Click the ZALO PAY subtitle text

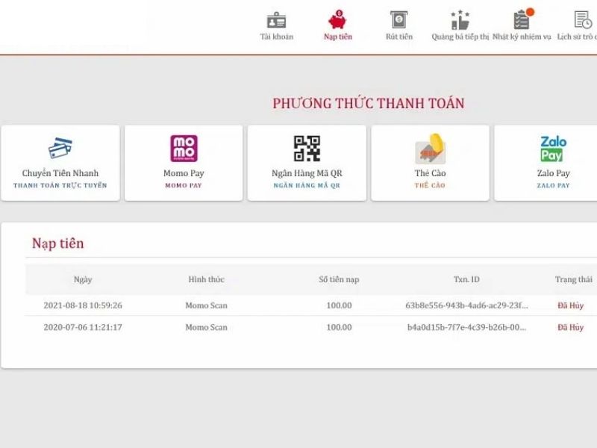coord(553,185)
